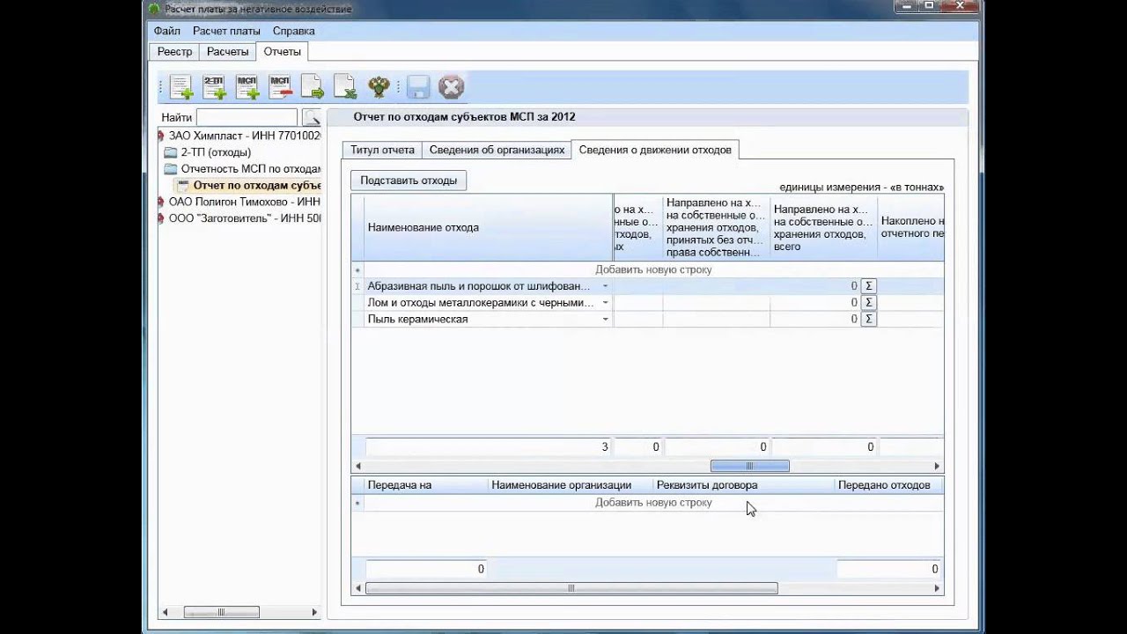Click the add 2-ТП report icon
Screen dimensions: 1127x634
[215, 87]
